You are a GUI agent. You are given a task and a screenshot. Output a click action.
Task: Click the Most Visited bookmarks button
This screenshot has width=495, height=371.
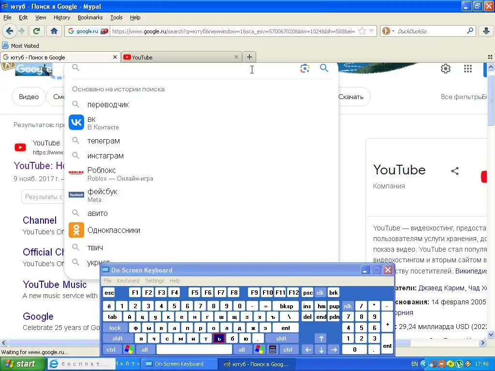[x=21, y=46]
